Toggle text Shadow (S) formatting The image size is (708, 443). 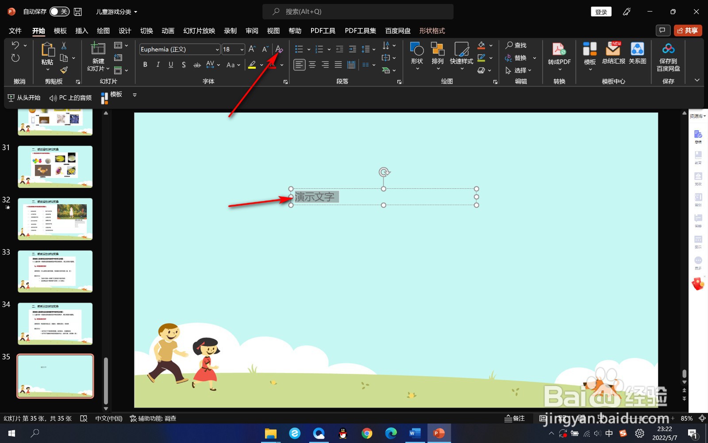[184, 65]
